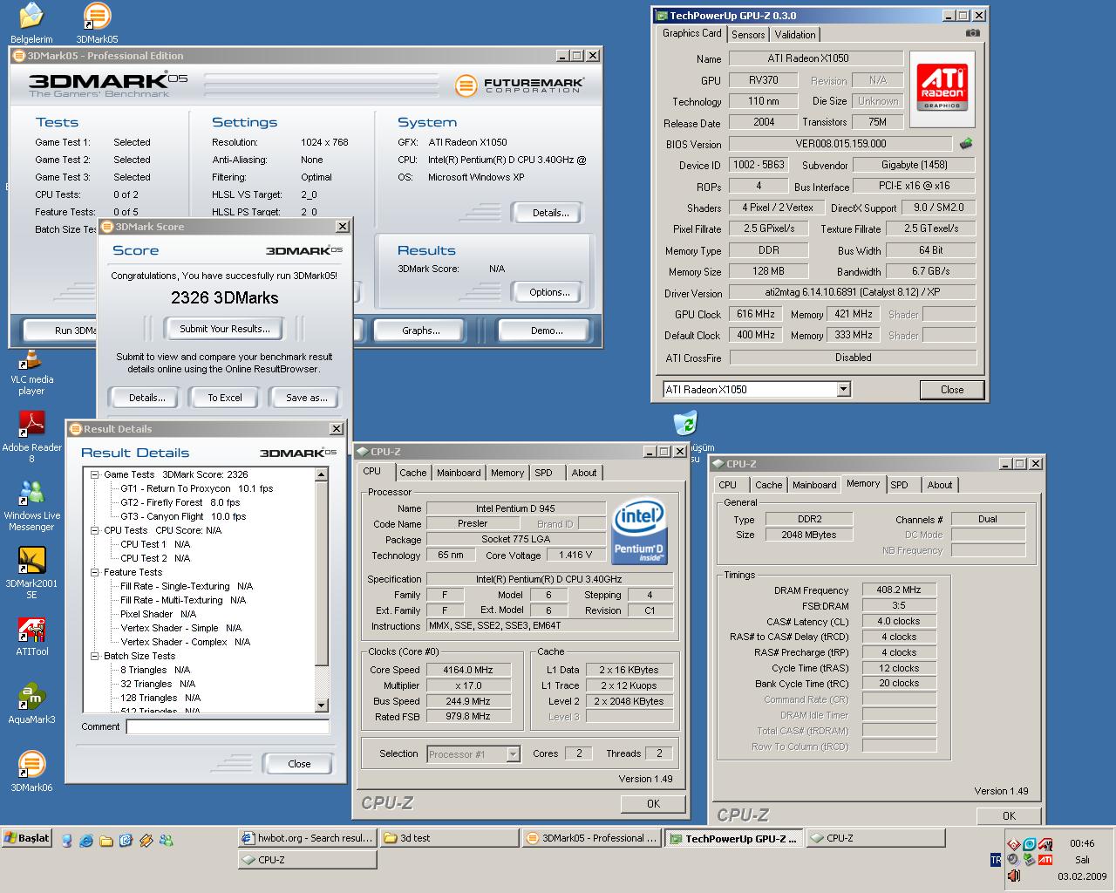Screen dimensions: 1116x893
Task: Click the Details button in 3DMark Score dialog
Action: tap(147, 398)
